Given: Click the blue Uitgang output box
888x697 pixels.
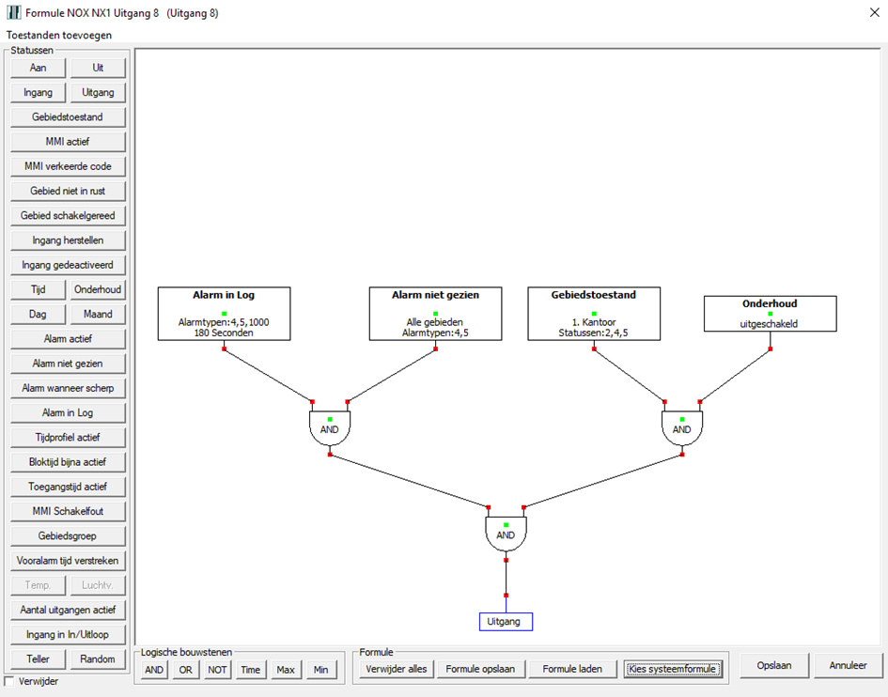Looking at the screenshot, I should click(x=506, y=621).
